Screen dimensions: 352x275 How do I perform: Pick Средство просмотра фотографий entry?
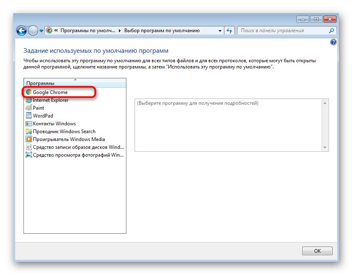75,155
